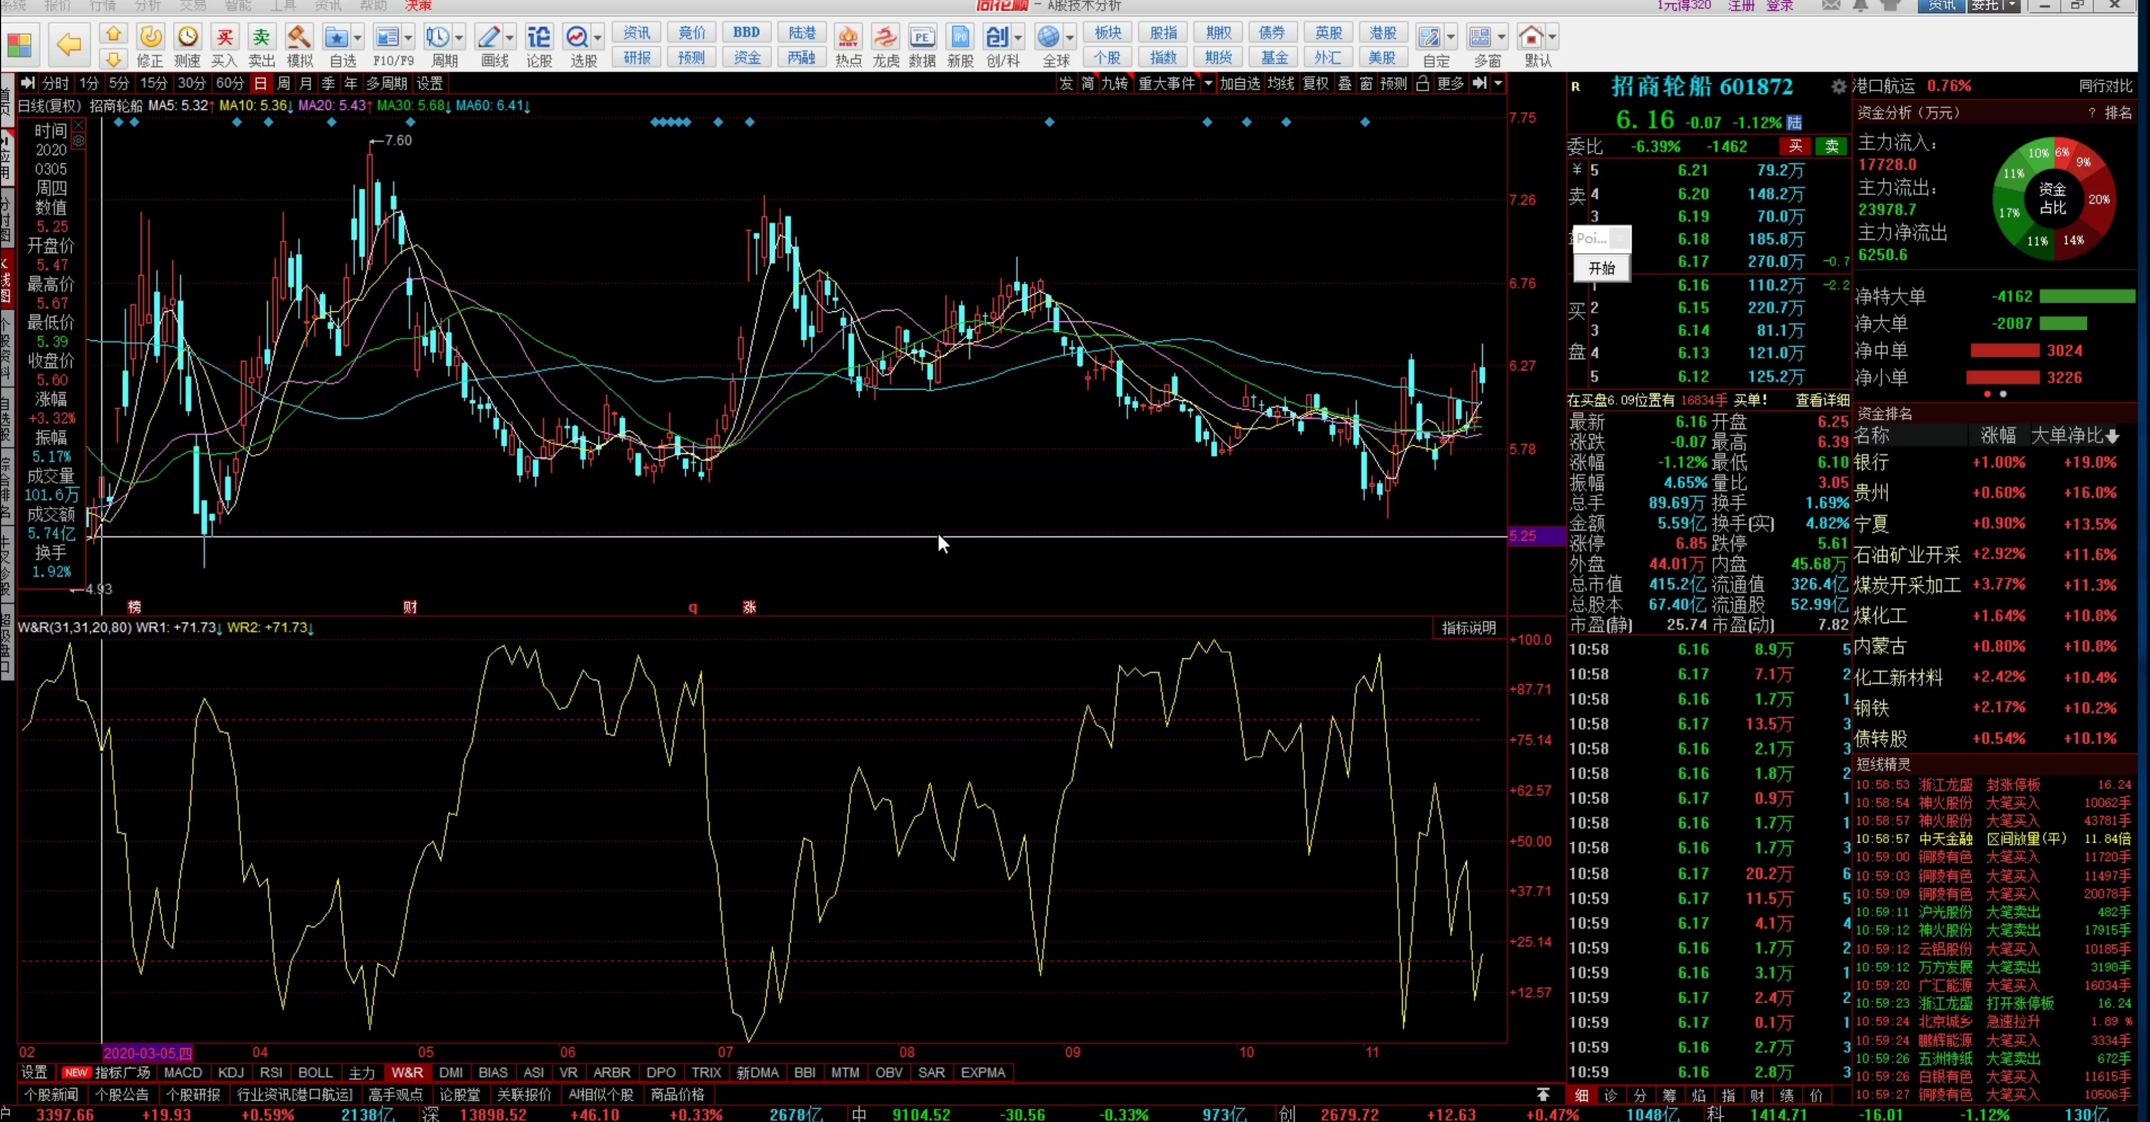Open the 选股 stock screener icon
Screen dimensions: 2150x1122
click(x=578, y=46)
